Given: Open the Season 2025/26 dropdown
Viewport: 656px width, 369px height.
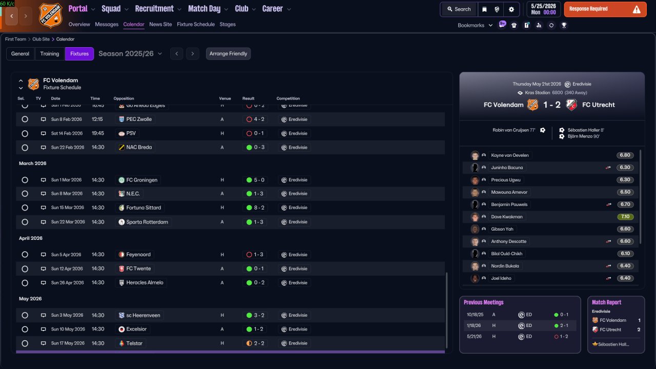Looking at the screenshot, I should click(x=130, y=53).
